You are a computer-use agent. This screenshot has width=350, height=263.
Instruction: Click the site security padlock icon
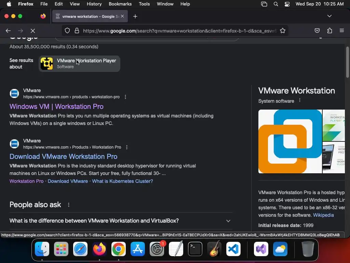77,30
